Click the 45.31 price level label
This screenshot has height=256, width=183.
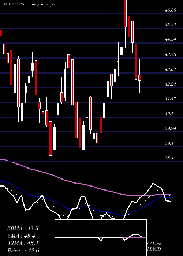170,25
